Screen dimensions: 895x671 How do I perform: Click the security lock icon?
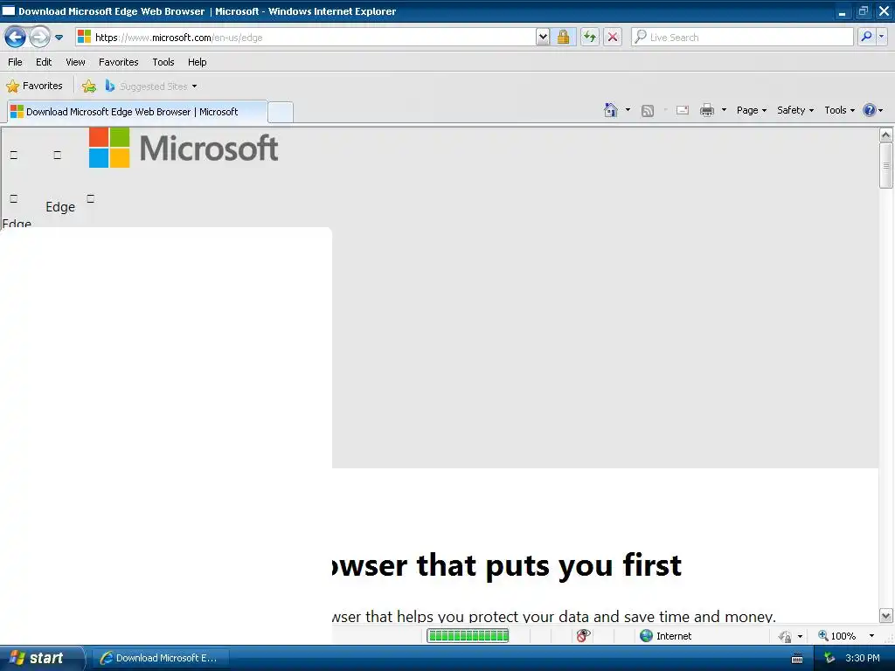coord(564,37)
